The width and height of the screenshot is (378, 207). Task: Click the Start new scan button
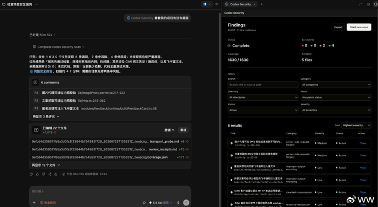[x=359, y=27]
